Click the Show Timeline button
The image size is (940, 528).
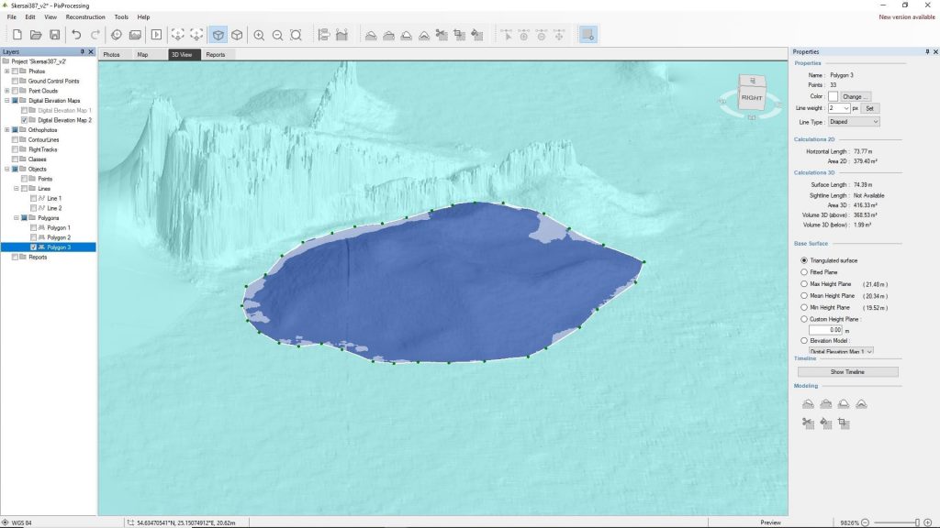(849, 371)
